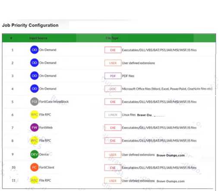Image resolution: width=219 pixels, height=191 pixels.
Task: Select 'File RPC' text in row 11
Action: (x=45, y=180)
